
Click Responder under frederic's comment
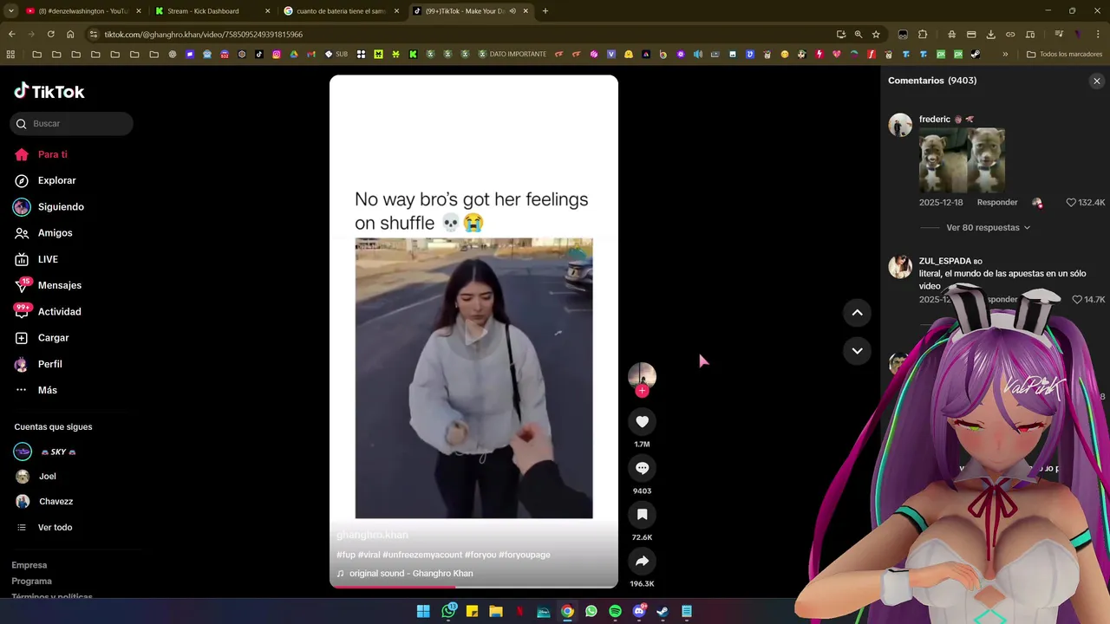tap(997, 203)
